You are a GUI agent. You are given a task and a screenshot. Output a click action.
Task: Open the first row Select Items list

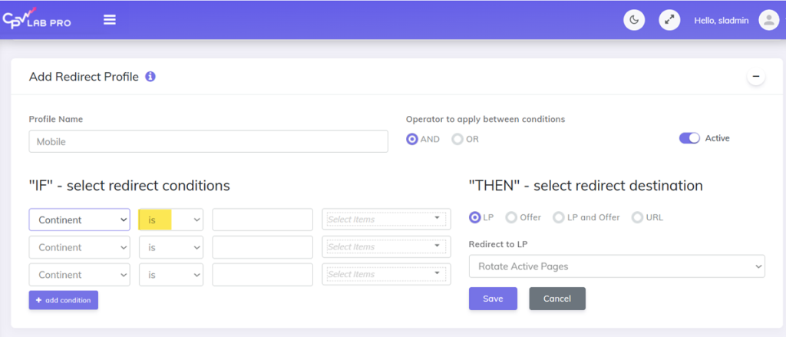point(387,219)
